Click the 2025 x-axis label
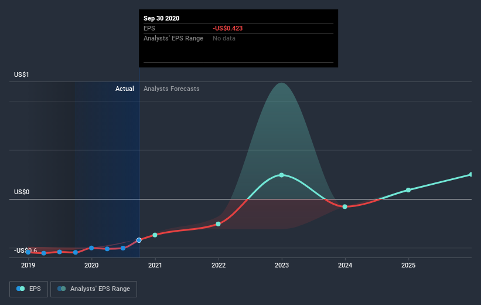 coord(408,265)
